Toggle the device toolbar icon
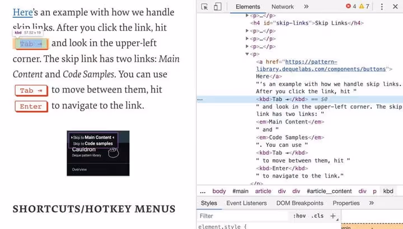403x229 pixels. tap(217, 7)
